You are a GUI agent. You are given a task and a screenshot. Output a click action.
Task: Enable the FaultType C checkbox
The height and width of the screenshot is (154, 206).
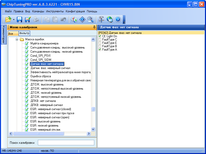pos(100,40)
